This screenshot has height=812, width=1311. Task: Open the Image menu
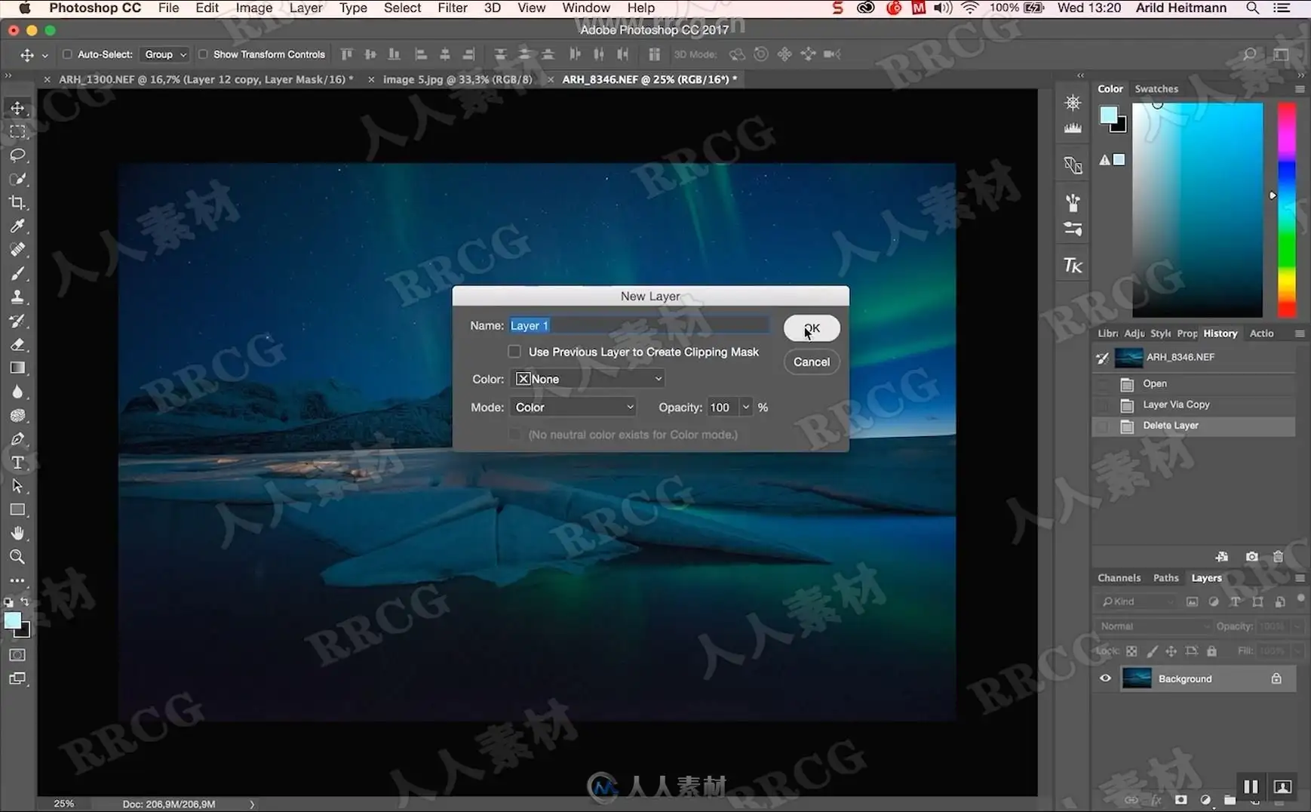(x=254, y=8)
